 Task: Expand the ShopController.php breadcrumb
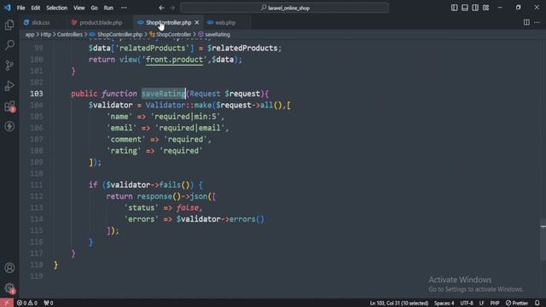pos(116,34)
